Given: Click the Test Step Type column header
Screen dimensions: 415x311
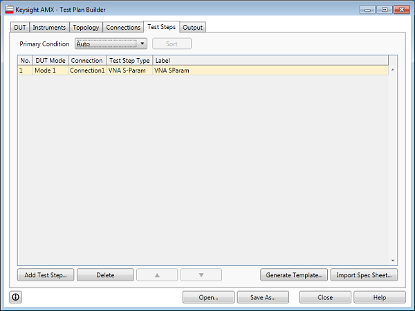Looking at the screenshot, I should coord(129,61).
